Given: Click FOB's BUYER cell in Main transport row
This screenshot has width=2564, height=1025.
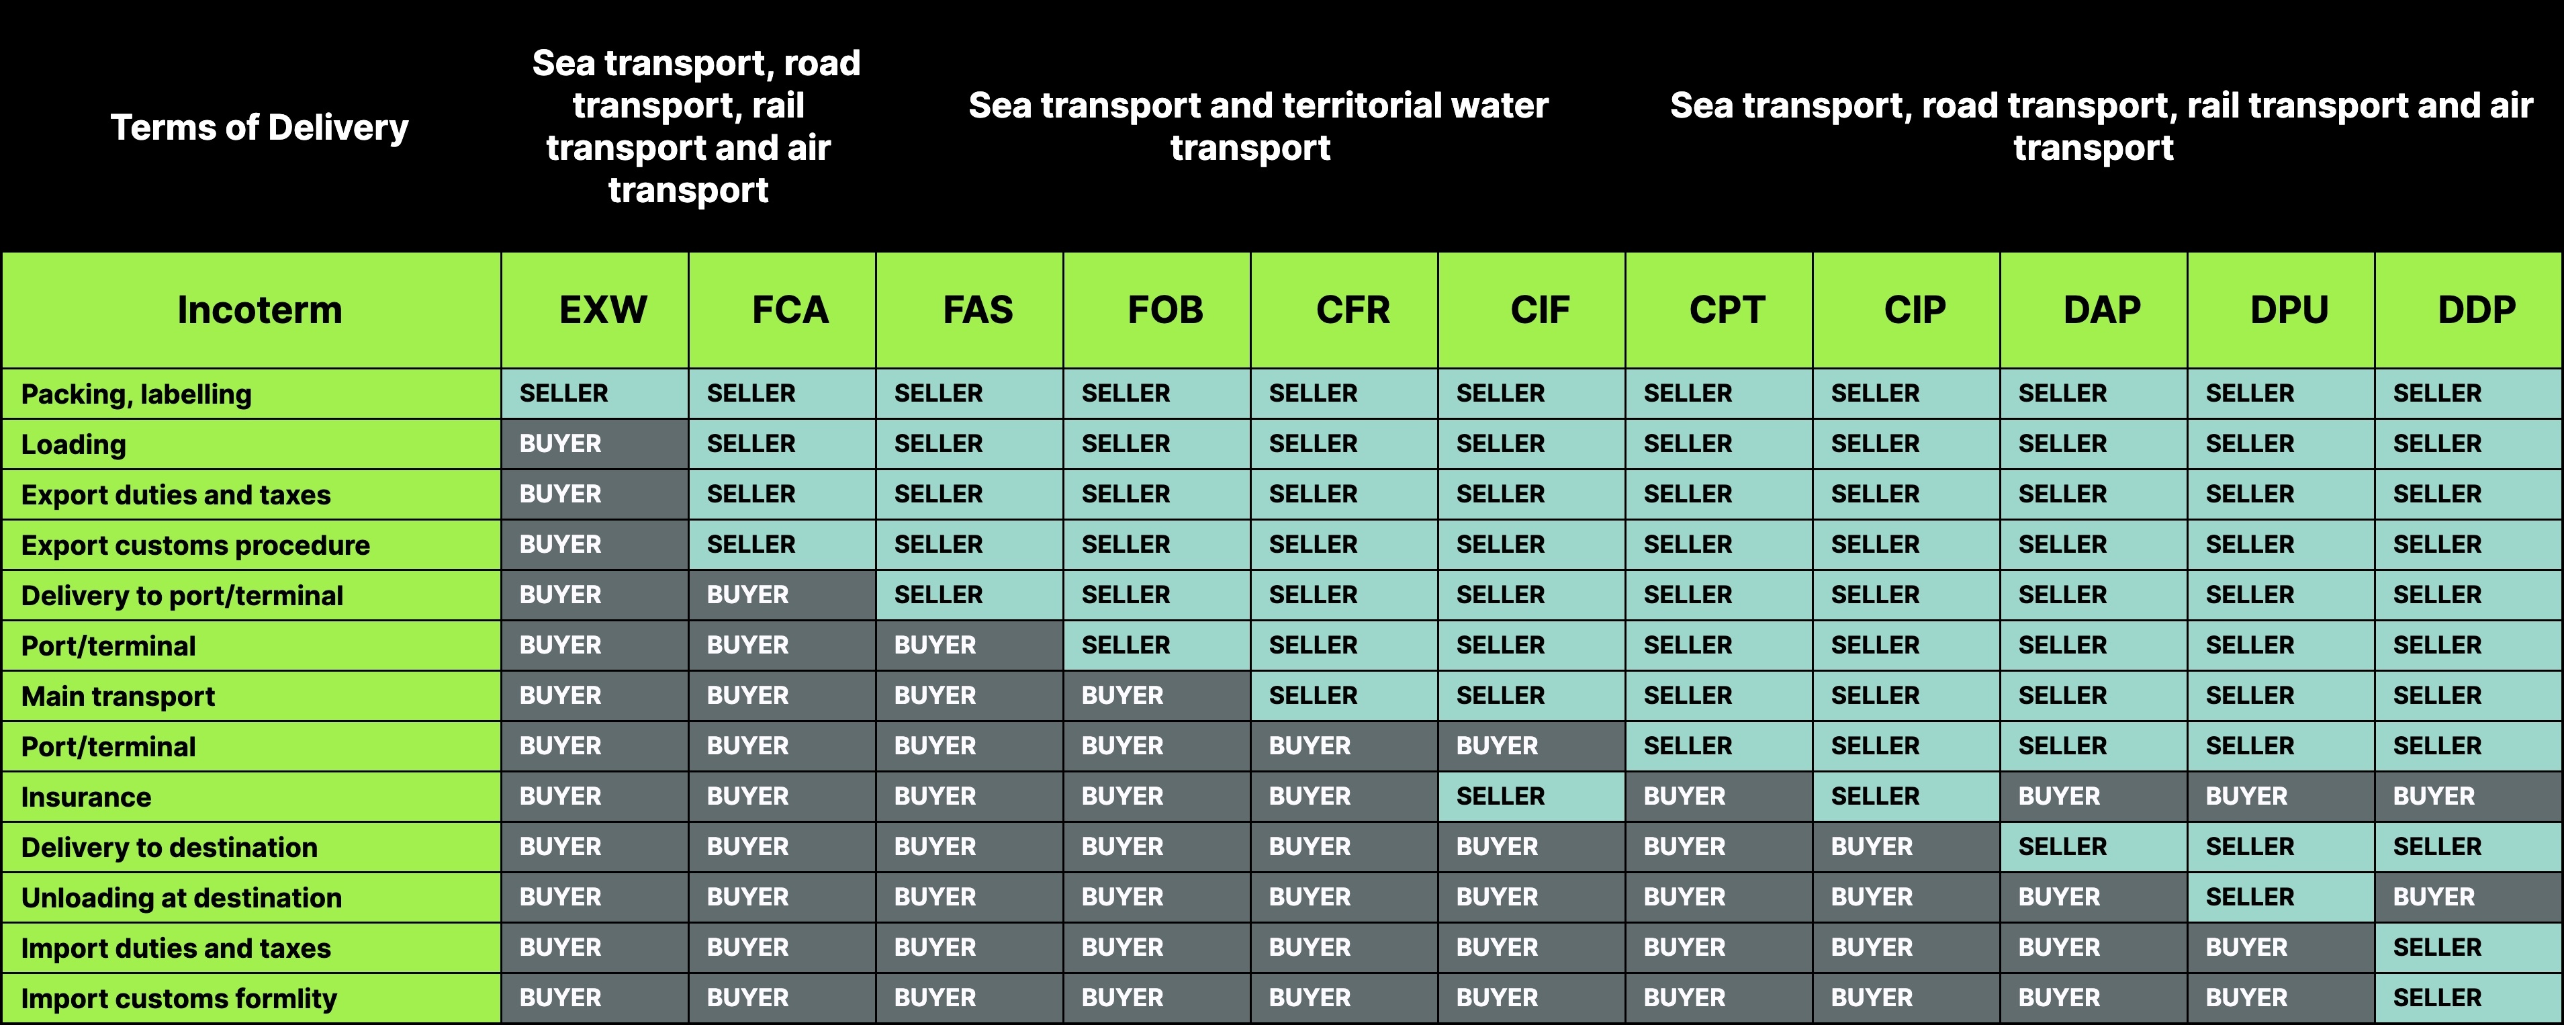Looking at the screenshot, I should 1121,696.
